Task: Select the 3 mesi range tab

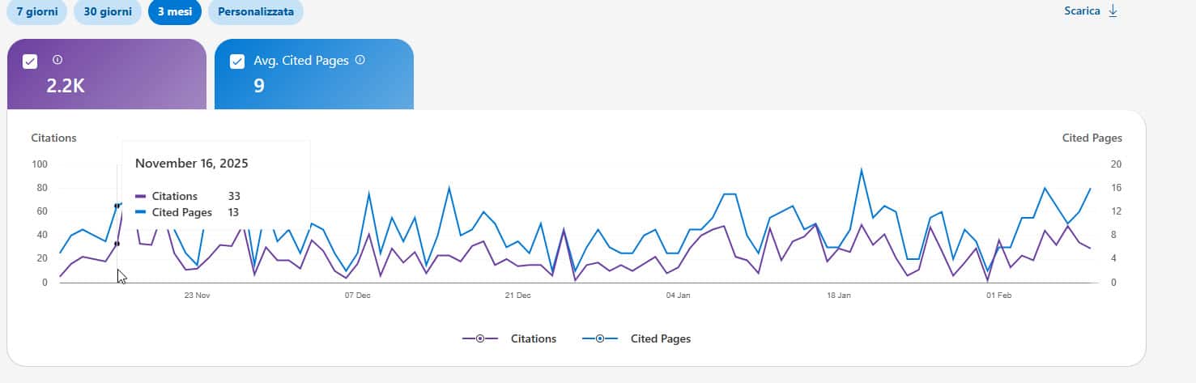Action: [x=174, y=11]
